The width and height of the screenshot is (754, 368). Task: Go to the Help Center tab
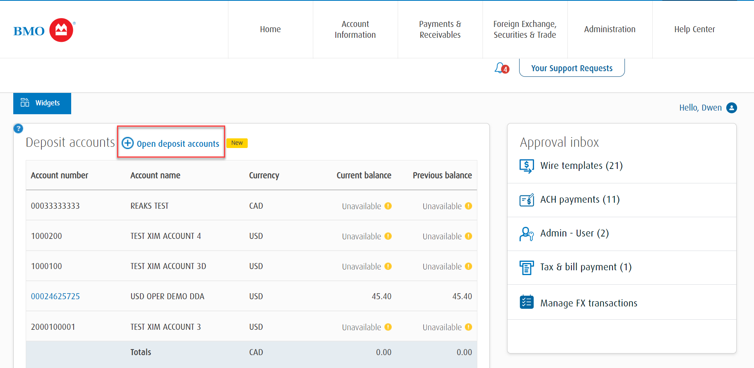694,29
